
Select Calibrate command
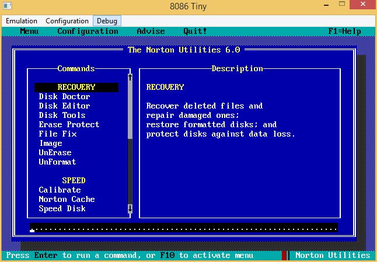60,190
